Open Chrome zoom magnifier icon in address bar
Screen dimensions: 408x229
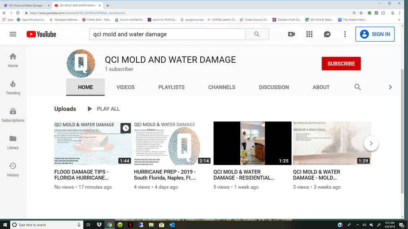click(x=354, y=13)
